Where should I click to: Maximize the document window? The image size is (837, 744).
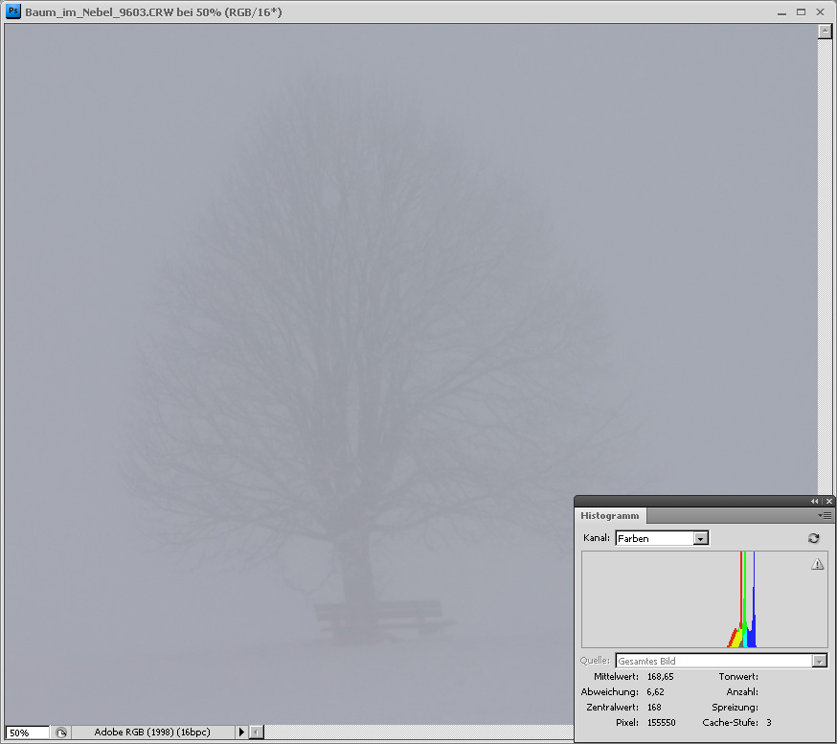coord(802,11)
